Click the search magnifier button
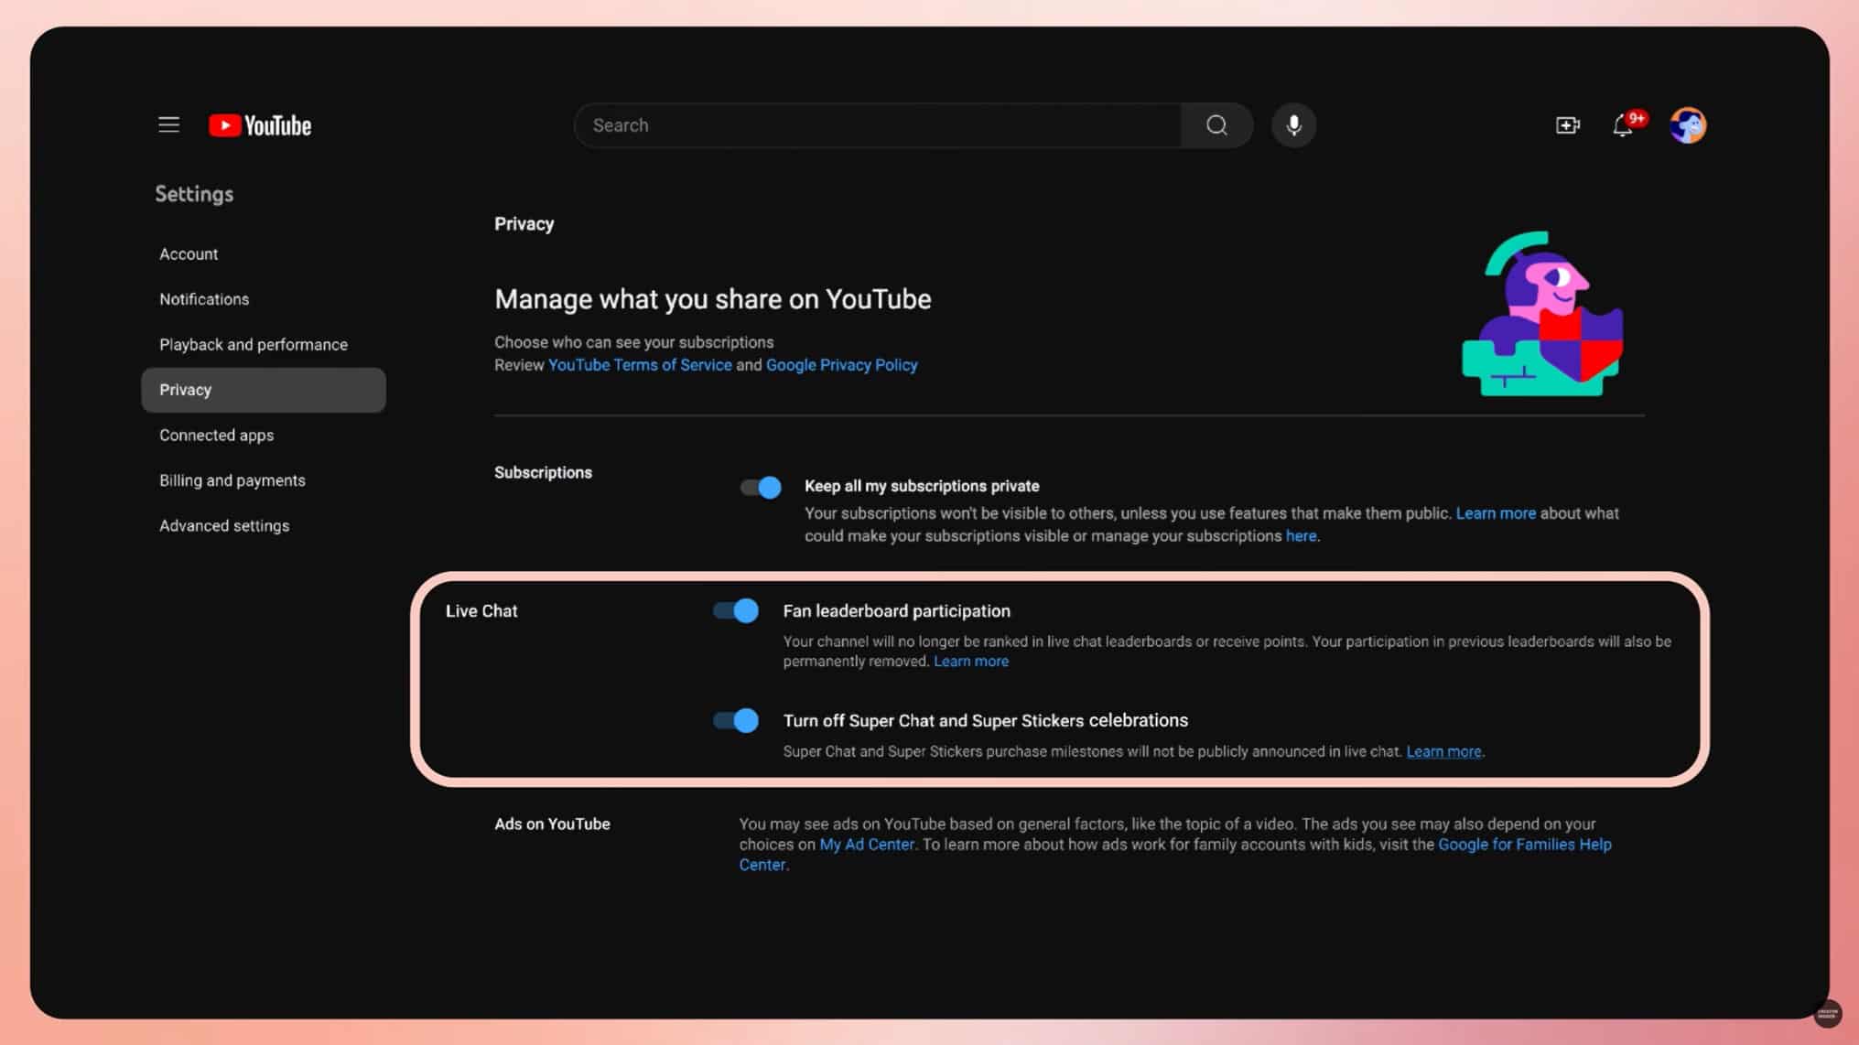This screenshot has height=1045, width=1859. pos(1216,125)
